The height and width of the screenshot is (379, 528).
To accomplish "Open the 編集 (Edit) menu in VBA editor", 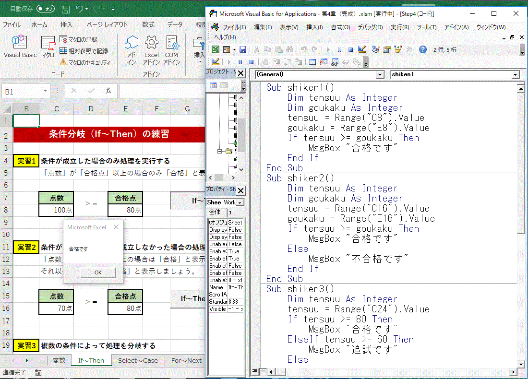I will [x=263, y=27].
